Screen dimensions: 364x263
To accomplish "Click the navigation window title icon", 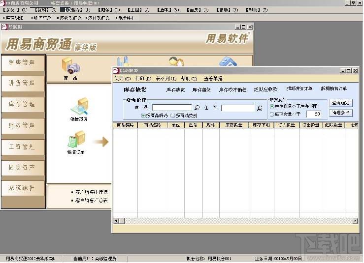I will click(4, 27).
